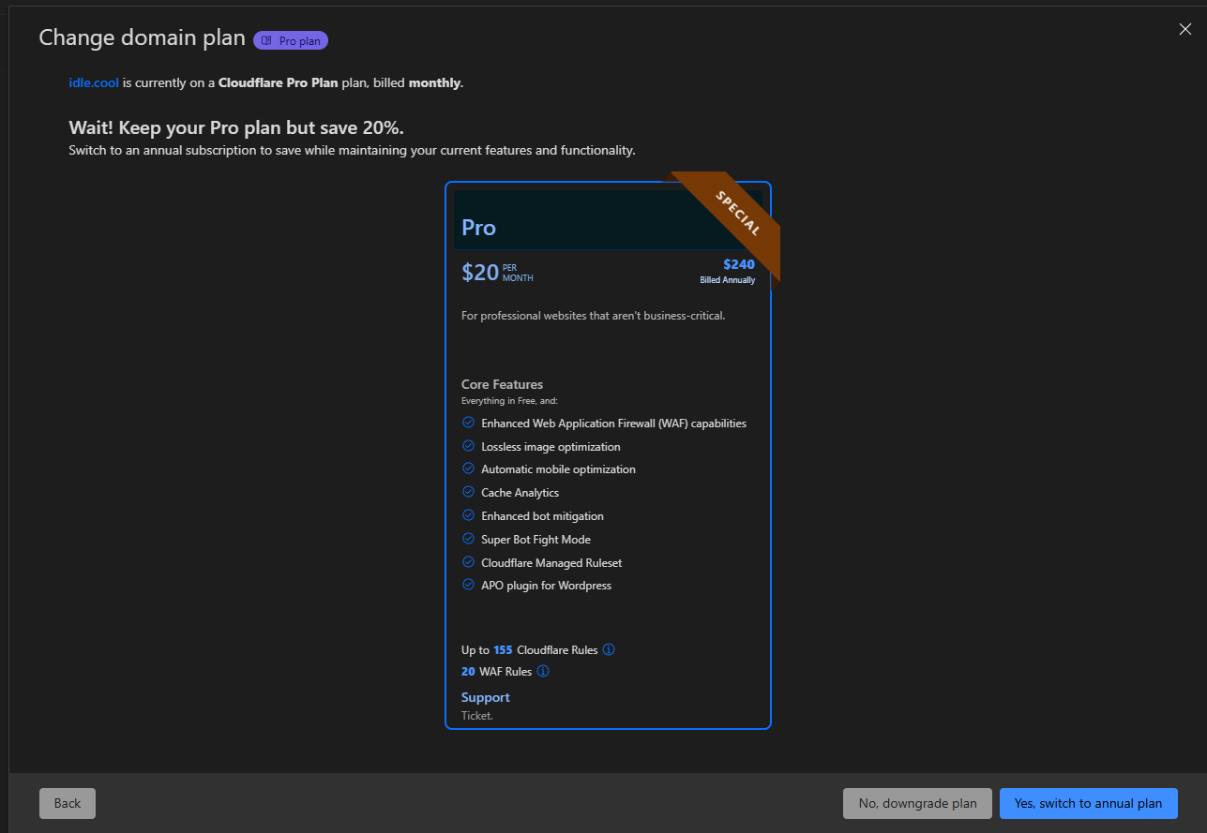The image size is (1207, 833).
Task: Confirm Yes, switch to annual plan
Action: pos(1088,803)
